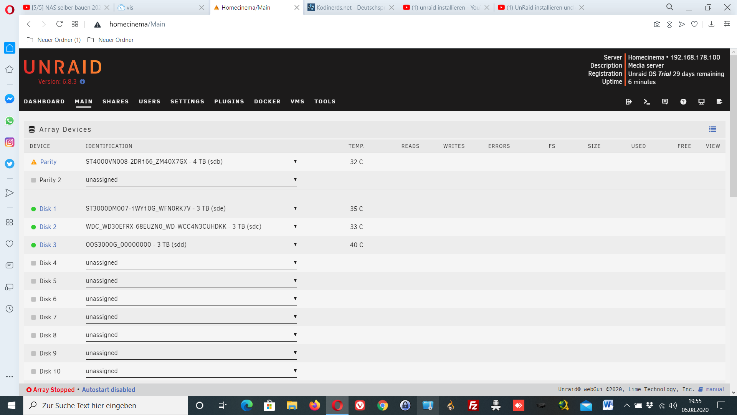Open Opera sidebar bookmarks heart icon
Image resolution: width=737 pixels, height=415 pixels.
click(x=10, y=244)
